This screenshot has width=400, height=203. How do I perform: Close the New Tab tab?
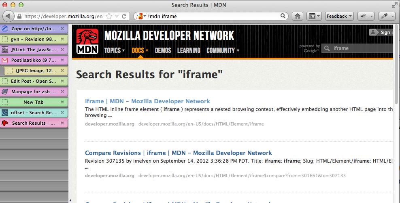pyautogui.click(x=62, y=102)
